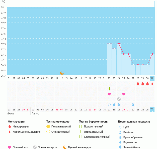
Task: Click highlighted cycle day 31 in top row
Action: point(152,78)
